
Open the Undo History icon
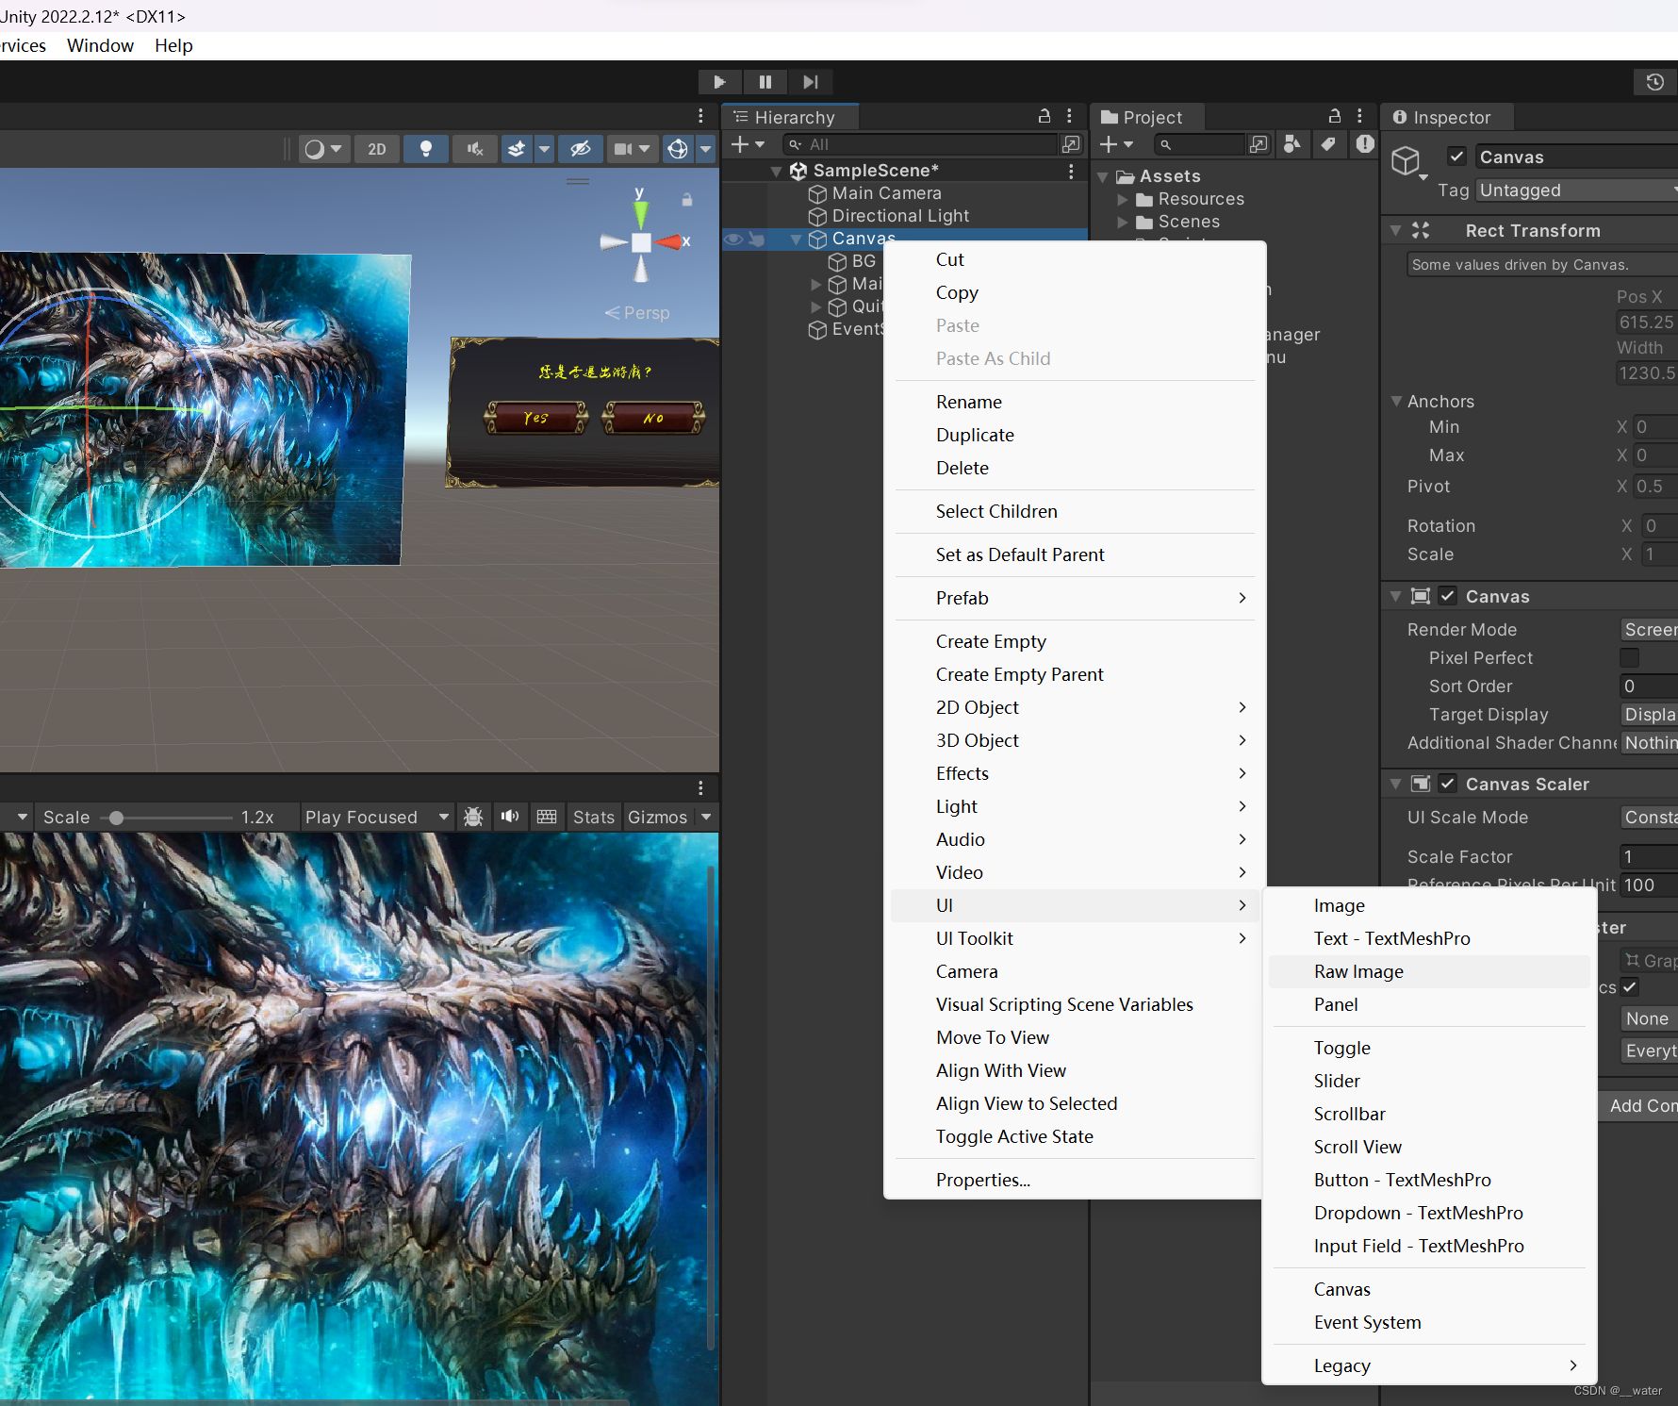[1654, 82]
